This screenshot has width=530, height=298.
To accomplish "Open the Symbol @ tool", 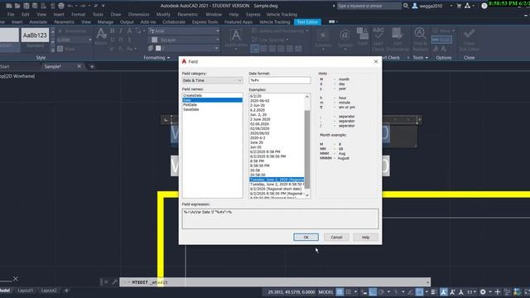I will (x=344, y=38).
